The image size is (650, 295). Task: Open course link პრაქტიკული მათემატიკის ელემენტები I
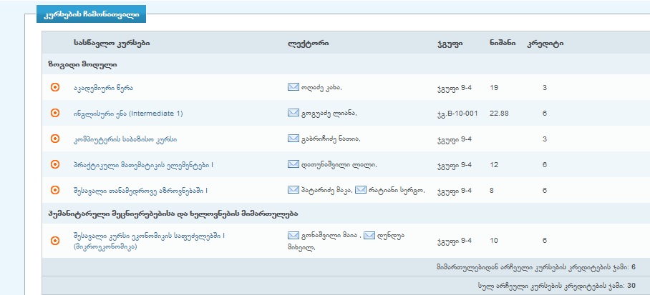pyautogui.click(x=143, y=165)
